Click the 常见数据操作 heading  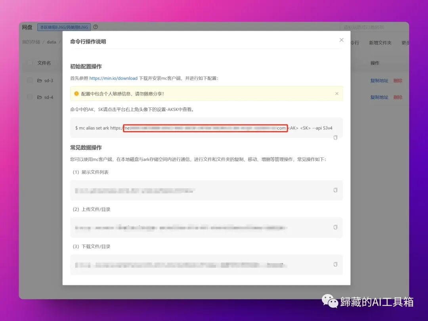click(86, 148)
